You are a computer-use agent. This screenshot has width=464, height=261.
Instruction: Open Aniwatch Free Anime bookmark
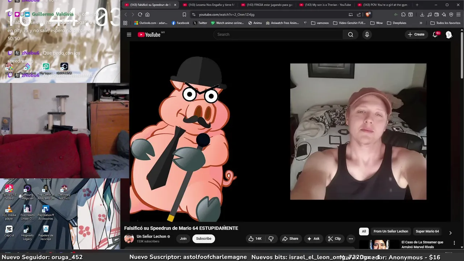282,23
